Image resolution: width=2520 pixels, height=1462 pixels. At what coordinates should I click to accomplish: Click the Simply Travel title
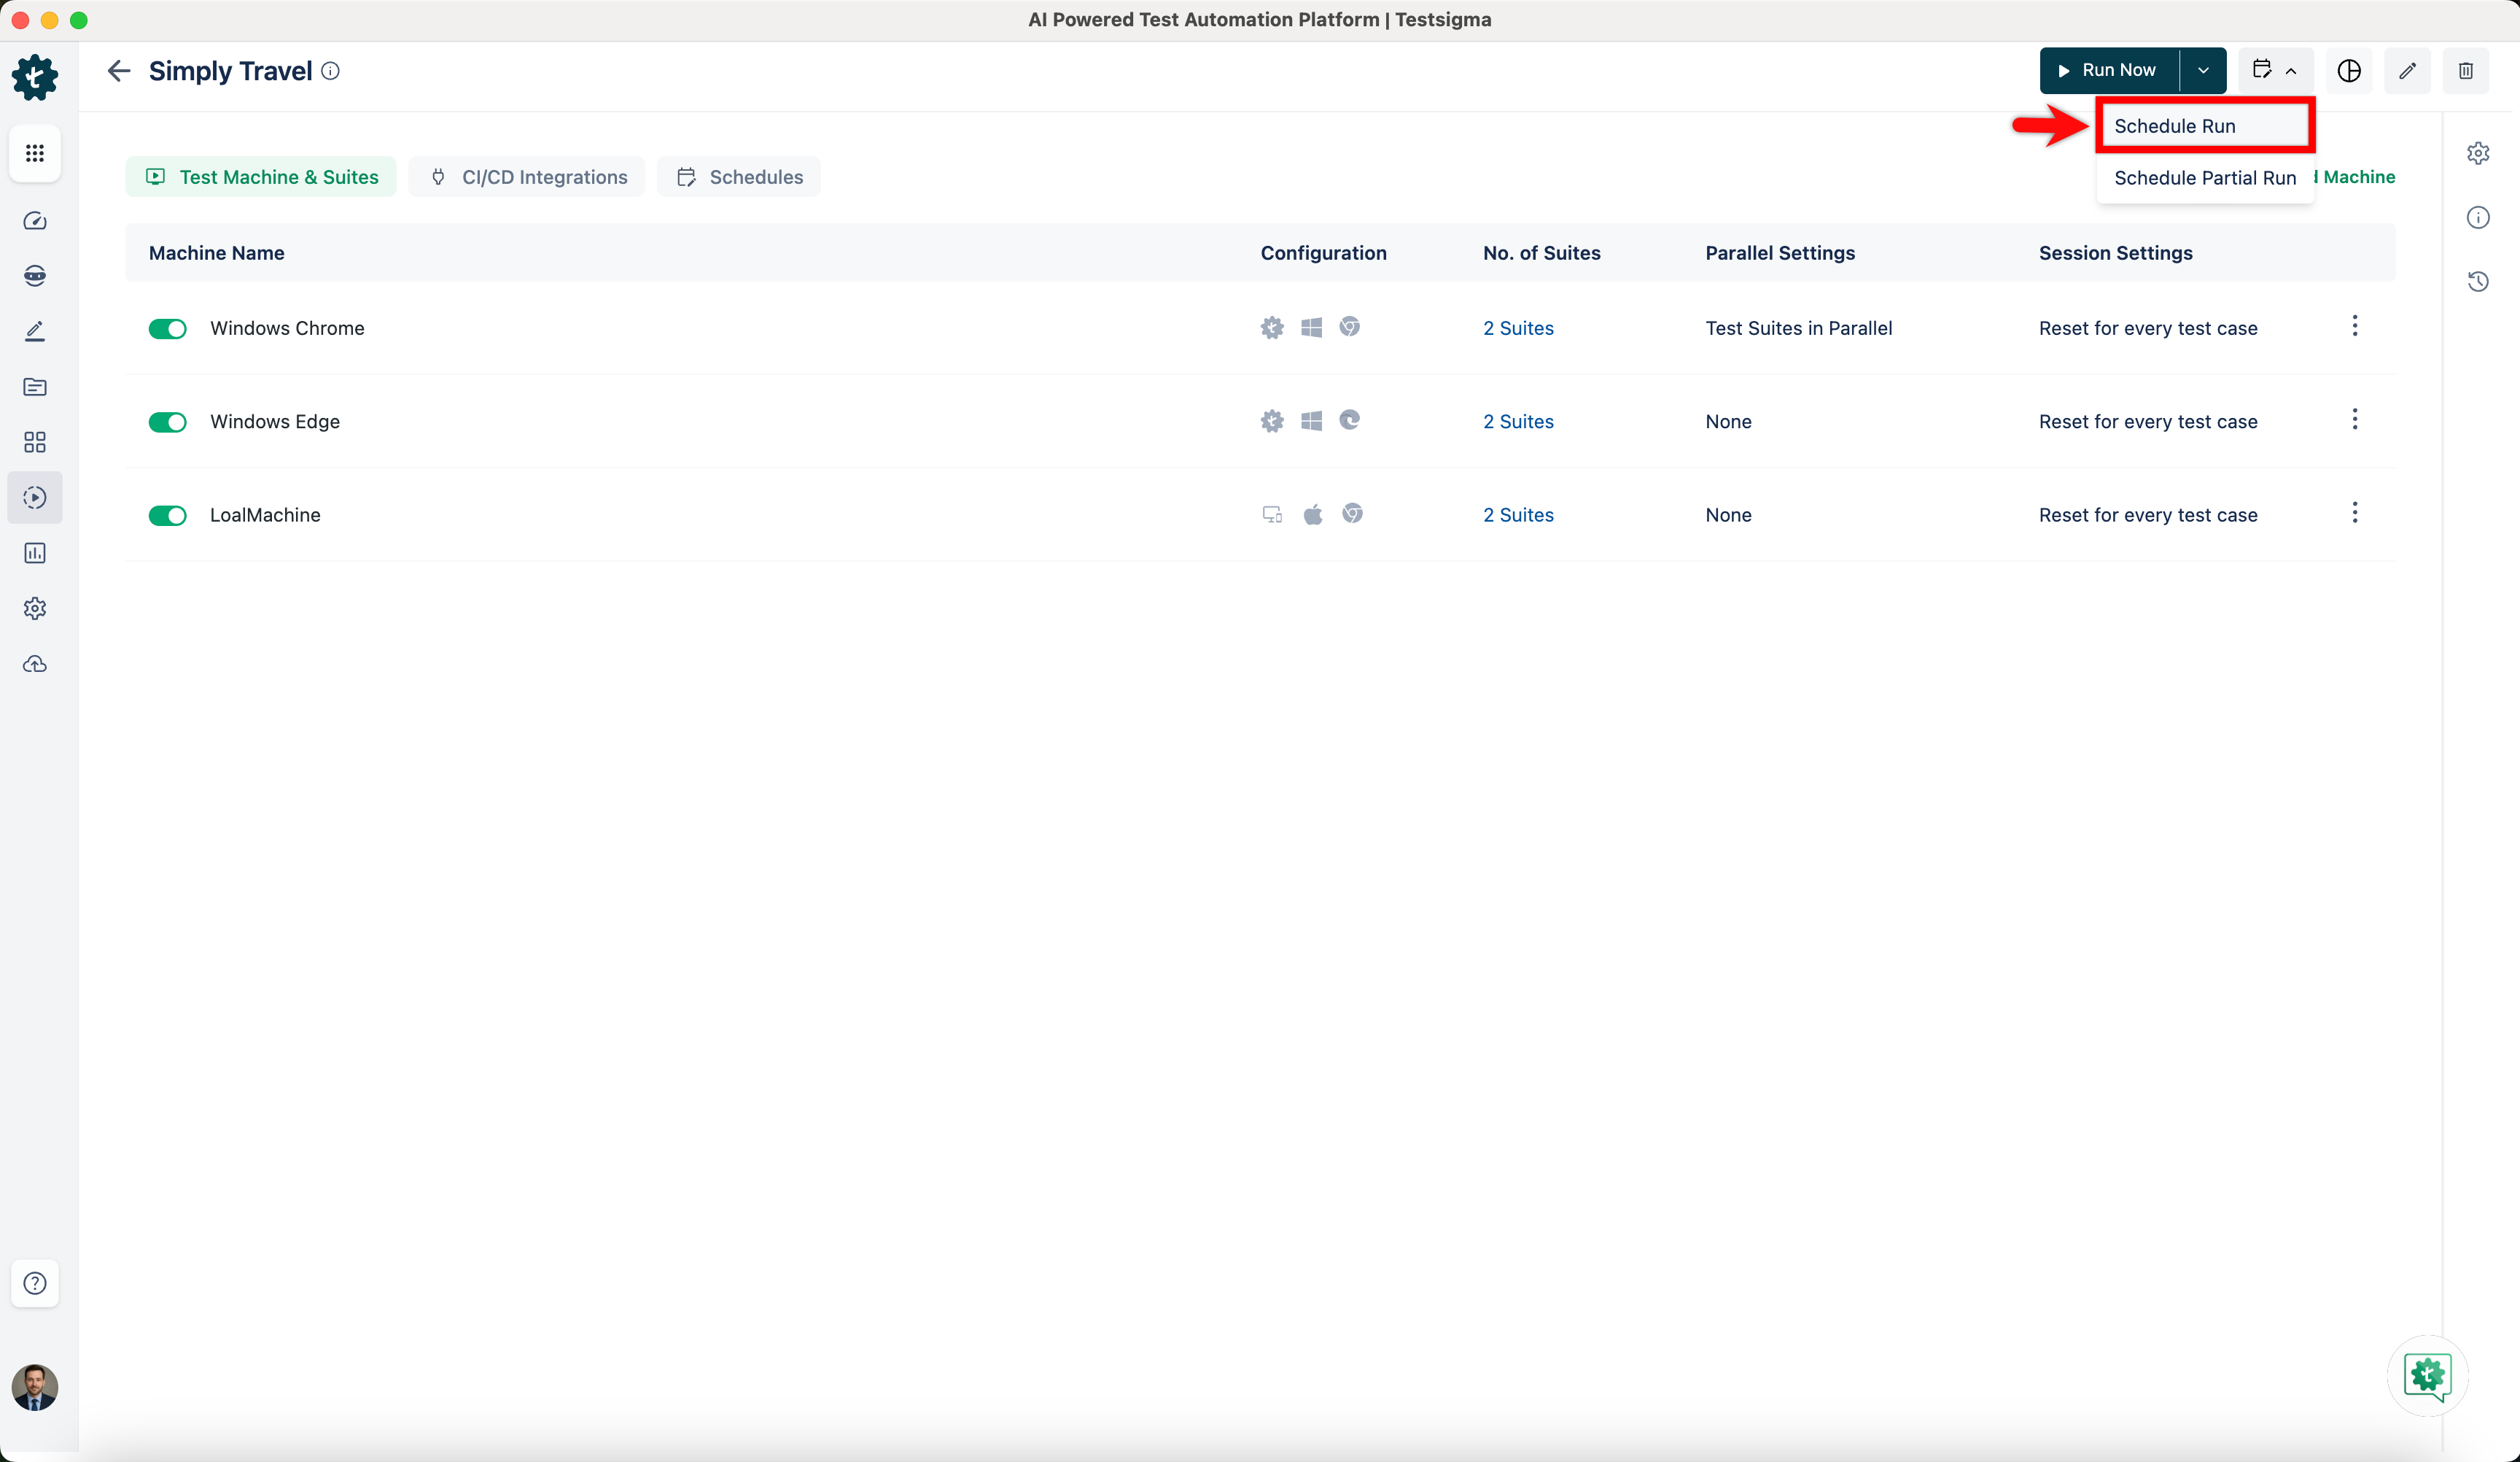coord(231,71)
